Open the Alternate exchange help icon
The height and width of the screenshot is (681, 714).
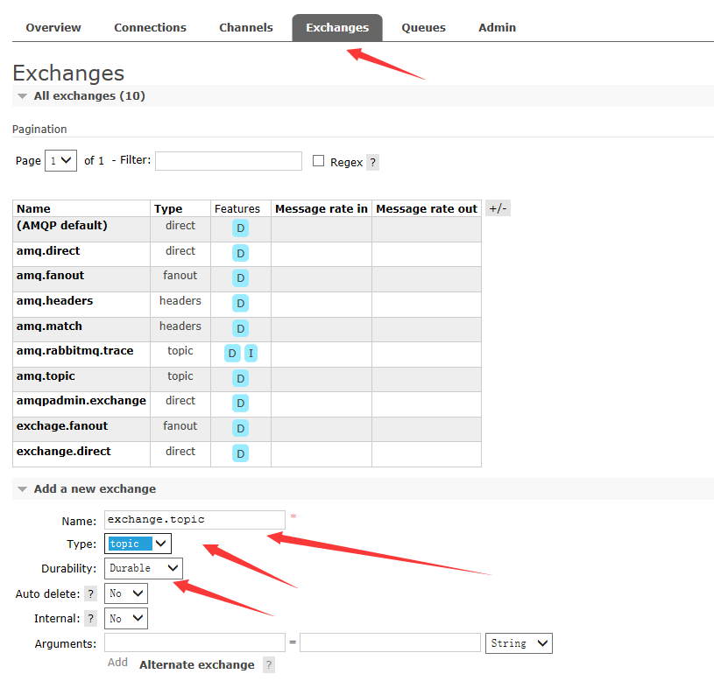click(269, 665)
